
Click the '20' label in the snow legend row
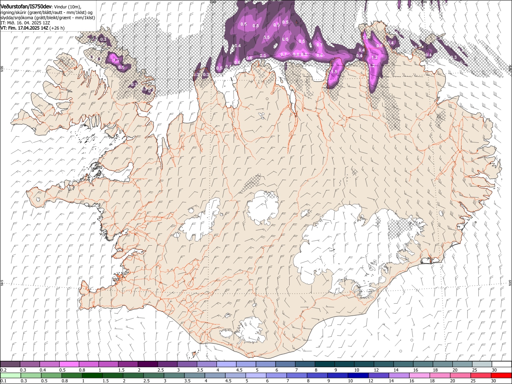(x=455, y=370)
